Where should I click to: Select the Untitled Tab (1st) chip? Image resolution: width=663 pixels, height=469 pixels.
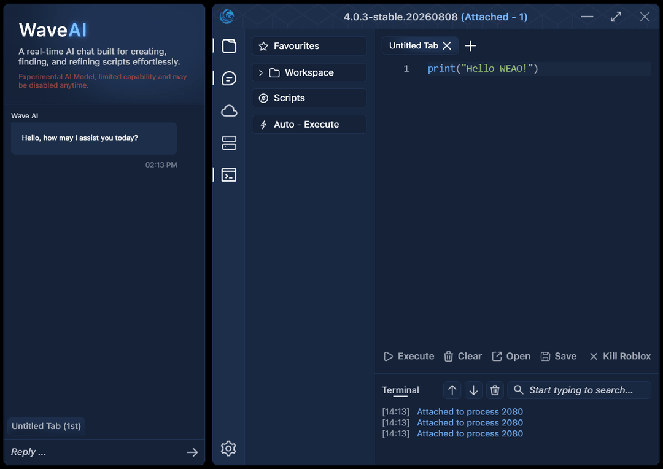[x=46, y=426]
